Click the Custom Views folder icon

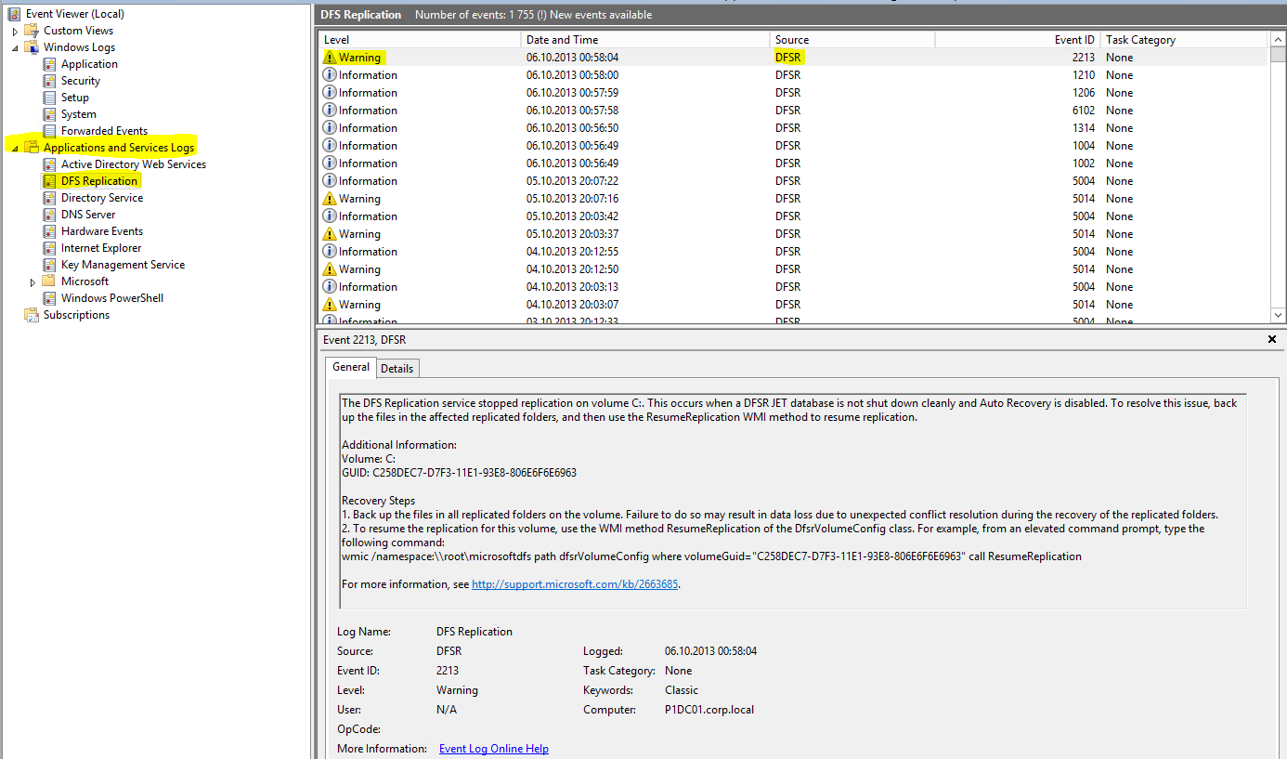32,31
